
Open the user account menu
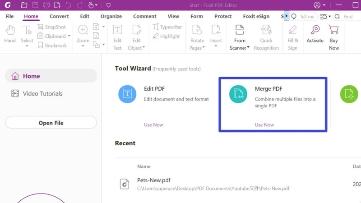click(x=319, y=5)
